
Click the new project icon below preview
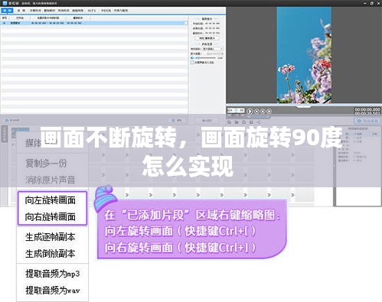tap(229, 122)
